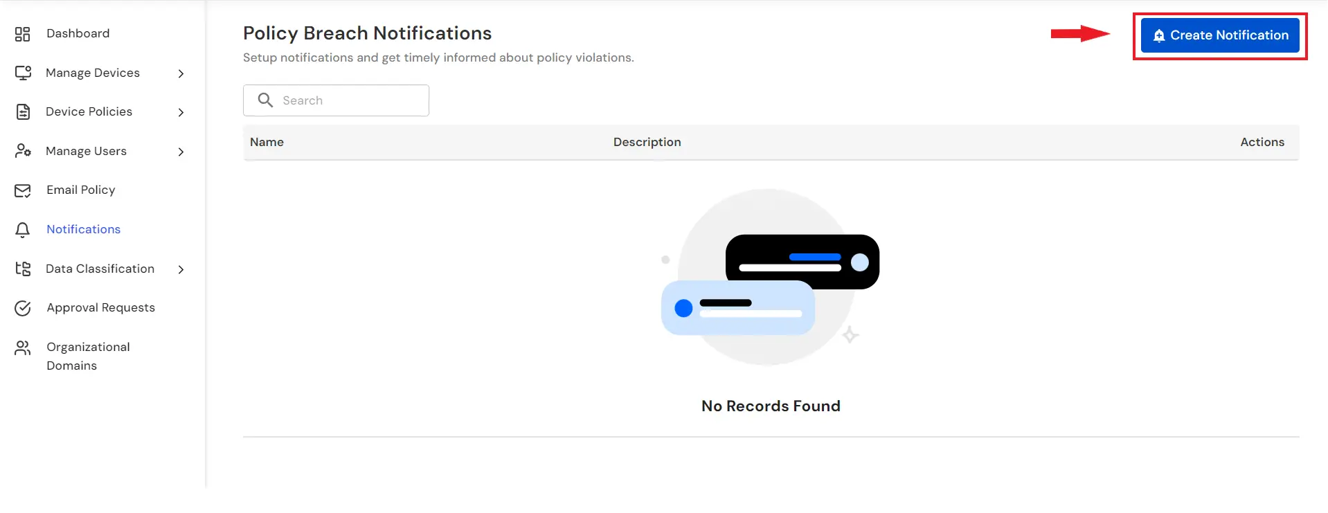
Task: Click the magnifier icon in Search box
Action: point(265,100)
